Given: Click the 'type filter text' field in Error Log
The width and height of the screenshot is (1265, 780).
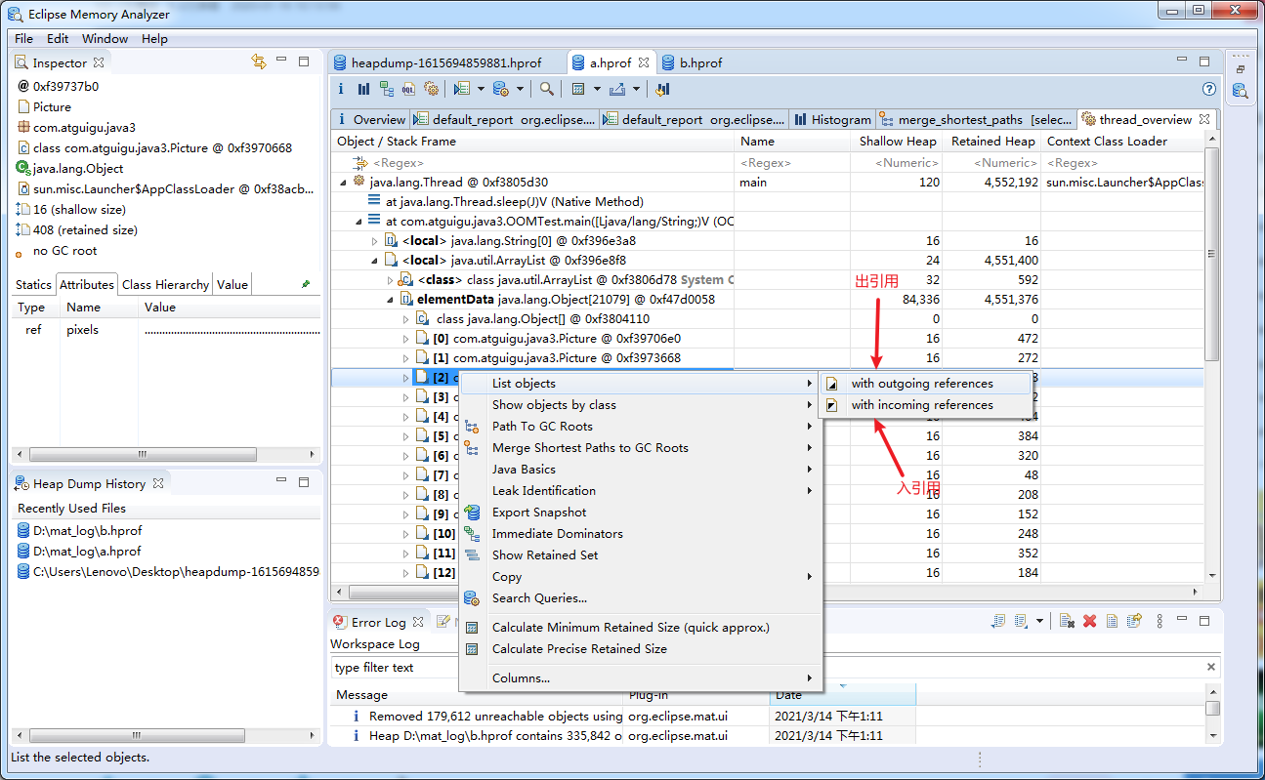Looking at the screenshot, I should [x=767, y=668].
